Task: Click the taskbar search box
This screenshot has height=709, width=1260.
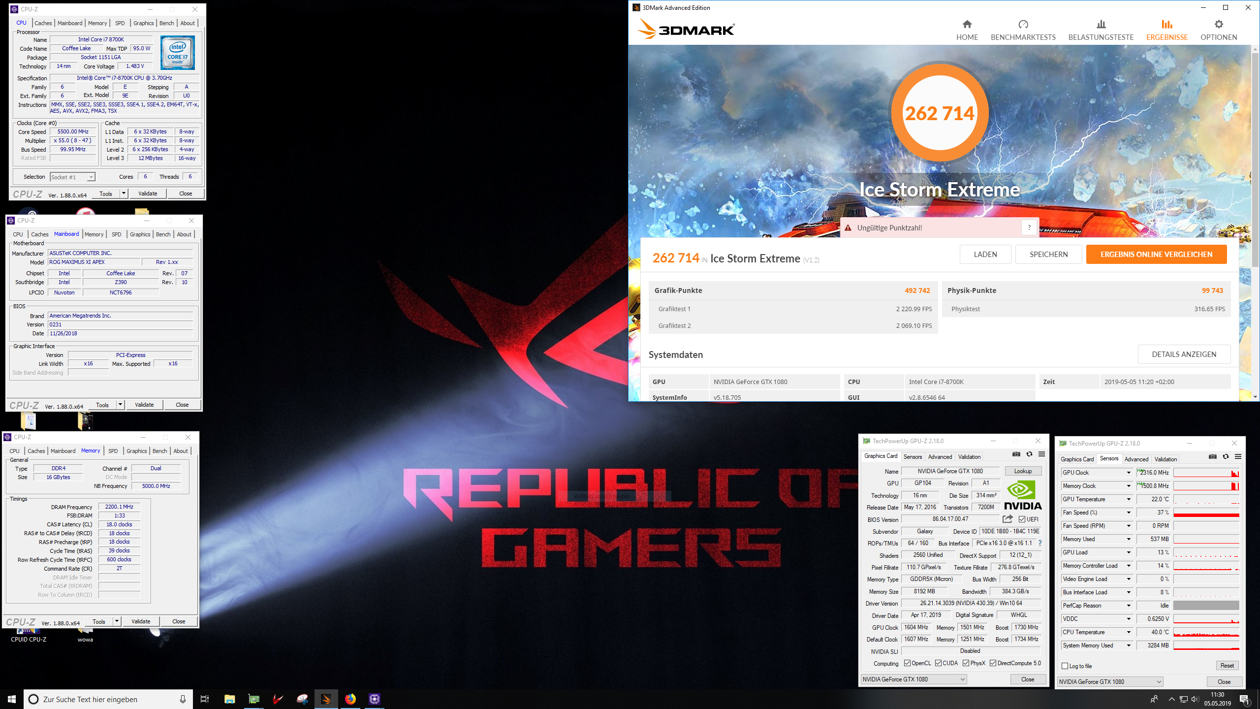Action: 108,699
